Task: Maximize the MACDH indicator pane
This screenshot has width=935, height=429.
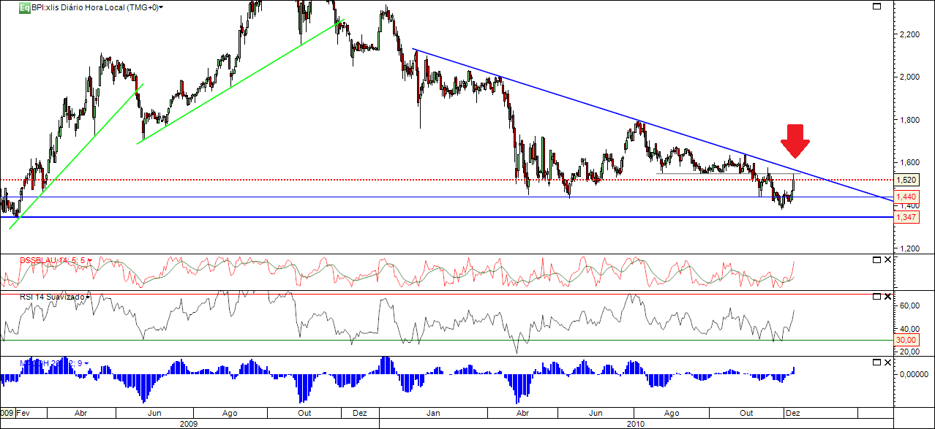Action: (877, 362)
